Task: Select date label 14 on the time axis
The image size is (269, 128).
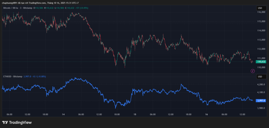Action: point(64,114)
